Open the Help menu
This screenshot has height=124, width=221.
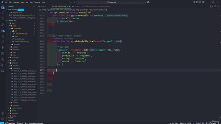click(43, 2)
